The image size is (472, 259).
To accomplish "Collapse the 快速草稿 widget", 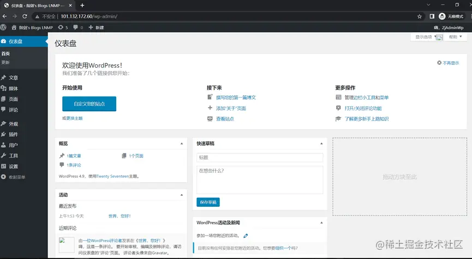I will pos(321,144).
